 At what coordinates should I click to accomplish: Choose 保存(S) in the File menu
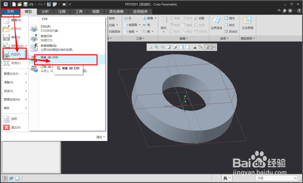pyautogui.click(x=15, y=37)
